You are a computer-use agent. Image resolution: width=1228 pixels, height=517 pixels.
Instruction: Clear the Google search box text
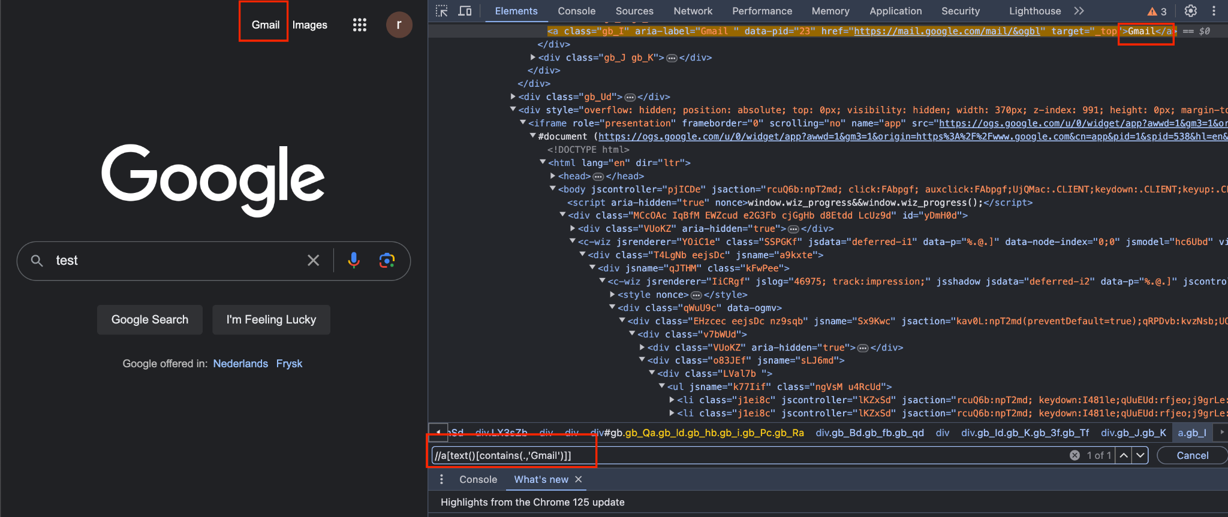pos(313,260)
